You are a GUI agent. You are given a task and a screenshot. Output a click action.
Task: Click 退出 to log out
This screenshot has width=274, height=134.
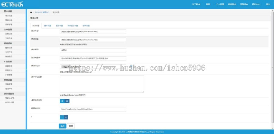click(268, 4)
